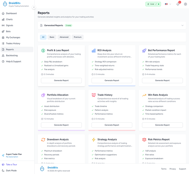
Task: Click the Expert Trader Plan sparkle icon
Action: click(x=3, y=155)
